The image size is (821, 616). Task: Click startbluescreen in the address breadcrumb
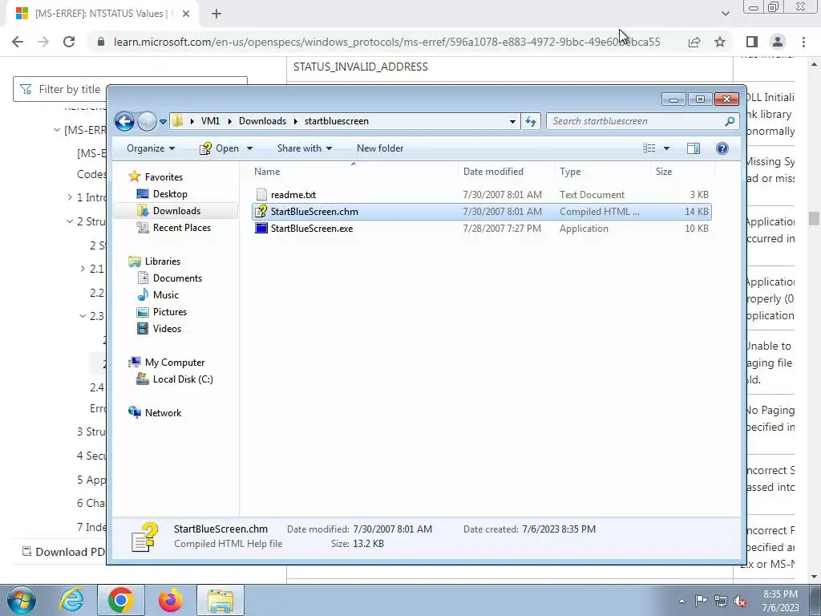[337, 121]
